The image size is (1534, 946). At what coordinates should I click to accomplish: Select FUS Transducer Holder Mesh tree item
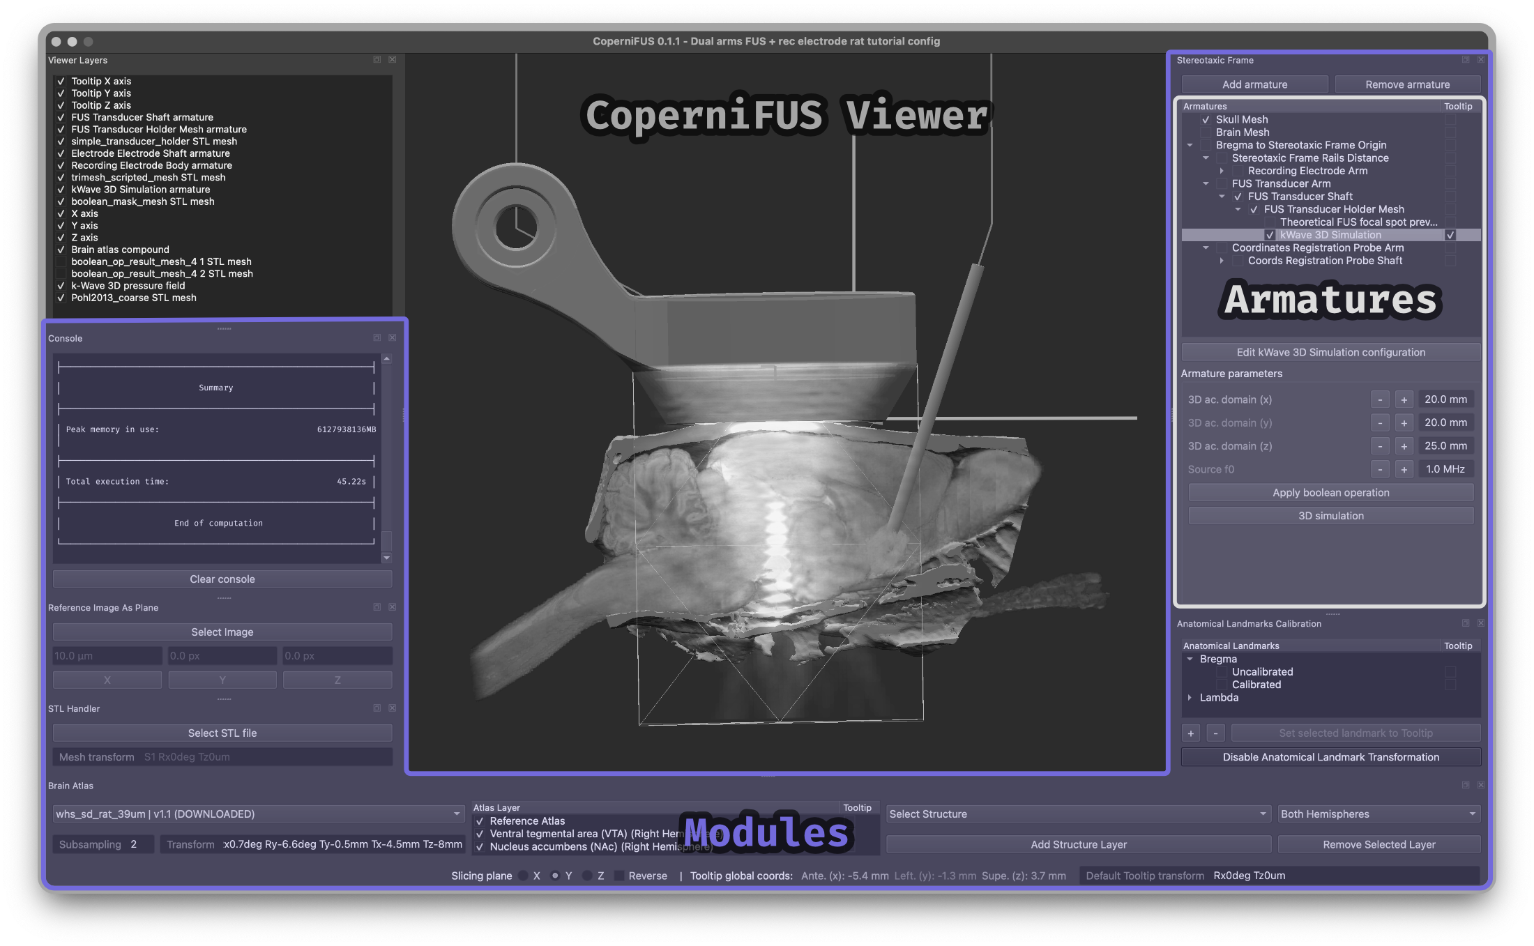click(1334, 209)
